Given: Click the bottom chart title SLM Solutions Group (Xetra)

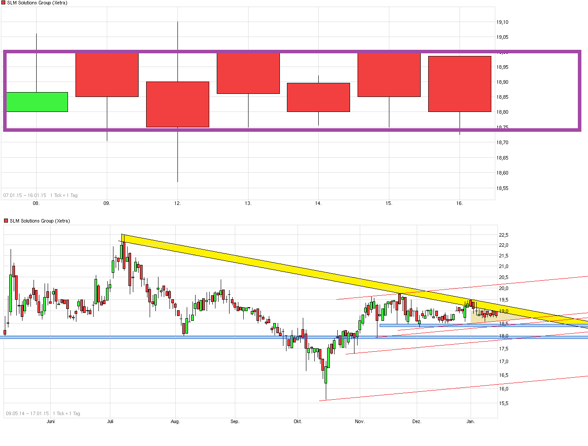Looking at the screenshot, I should pos(40,221).
